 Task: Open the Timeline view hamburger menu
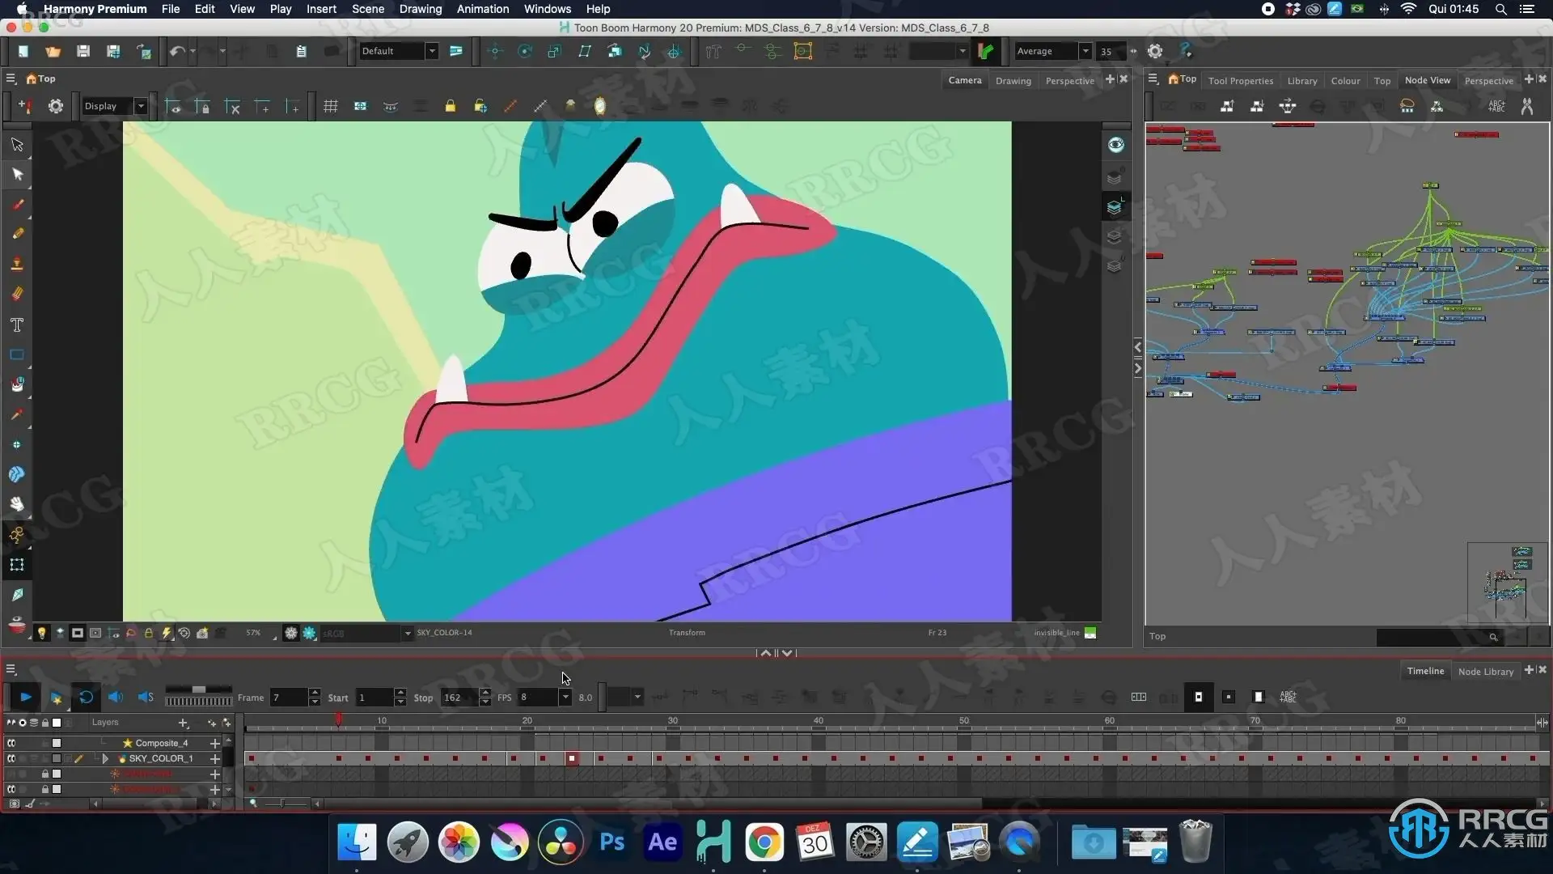11,669
